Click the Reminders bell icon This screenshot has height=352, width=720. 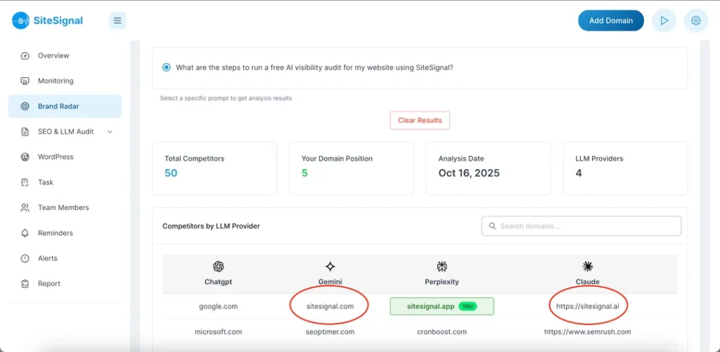click(25, 233)
